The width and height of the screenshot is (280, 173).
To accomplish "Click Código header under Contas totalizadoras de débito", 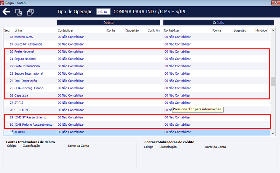I will point(12,146).
